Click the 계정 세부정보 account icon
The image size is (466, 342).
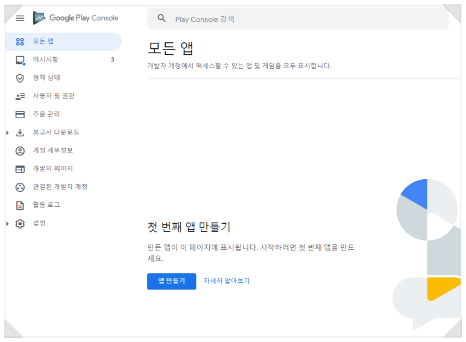[x=20, y=151]
